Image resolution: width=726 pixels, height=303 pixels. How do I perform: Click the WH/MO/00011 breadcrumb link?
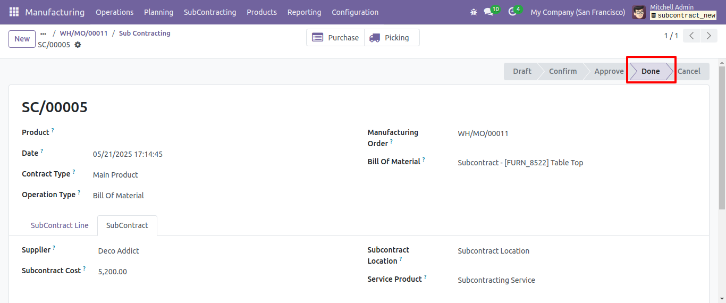83,33
